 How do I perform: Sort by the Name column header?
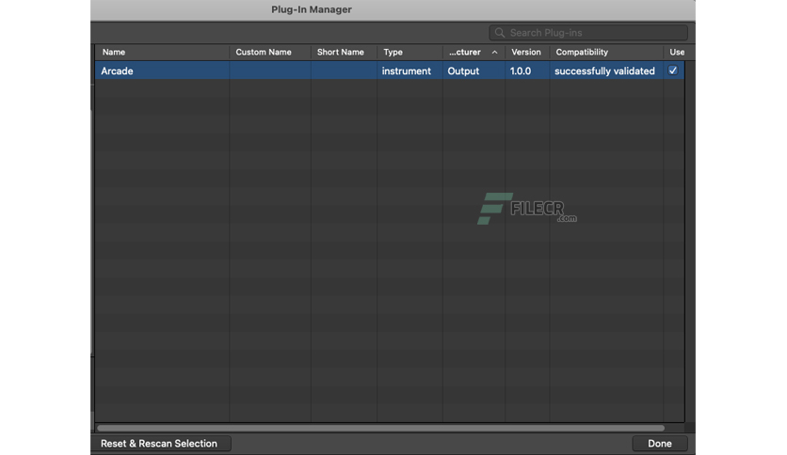pos(162,52)
